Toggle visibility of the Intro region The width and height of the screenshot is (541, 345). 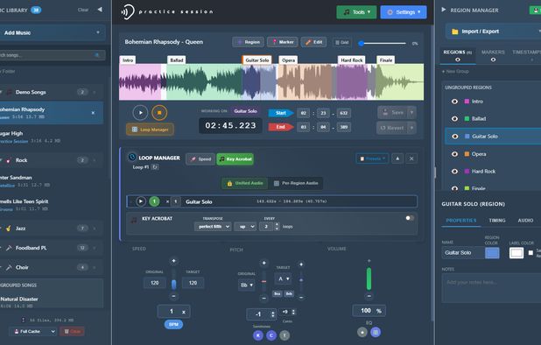(454, 102)
